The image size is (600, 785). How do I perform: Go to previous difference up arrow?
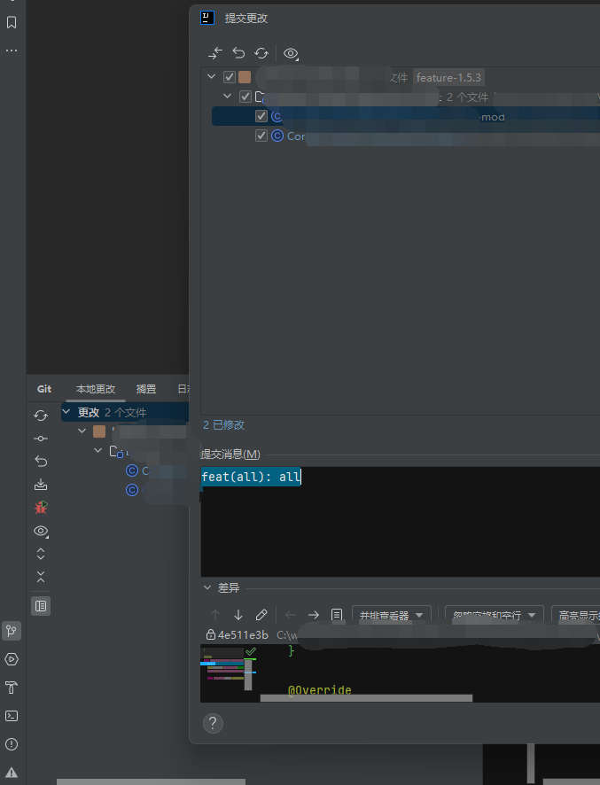(215, 615)
